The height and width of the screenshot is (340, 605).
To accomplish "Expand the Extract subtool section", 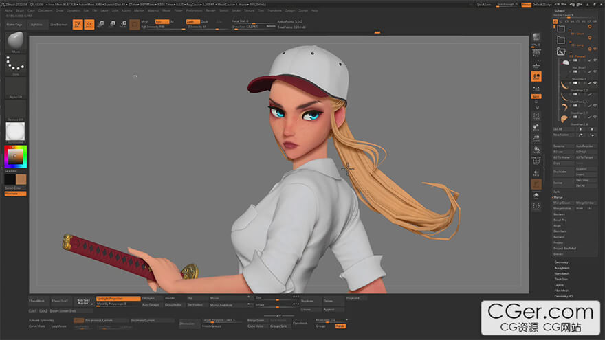I will [x=558, y=254].
